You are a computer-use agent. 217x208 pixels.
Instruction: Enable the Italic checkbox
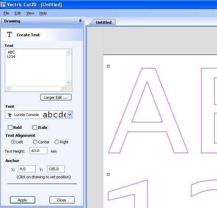coord(35,127)
